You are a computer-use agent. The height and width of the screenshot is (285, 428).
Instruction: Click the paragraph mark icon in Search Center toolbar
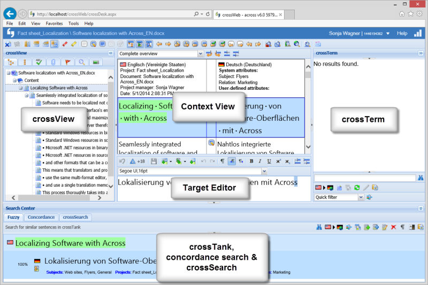pos(402,227)
